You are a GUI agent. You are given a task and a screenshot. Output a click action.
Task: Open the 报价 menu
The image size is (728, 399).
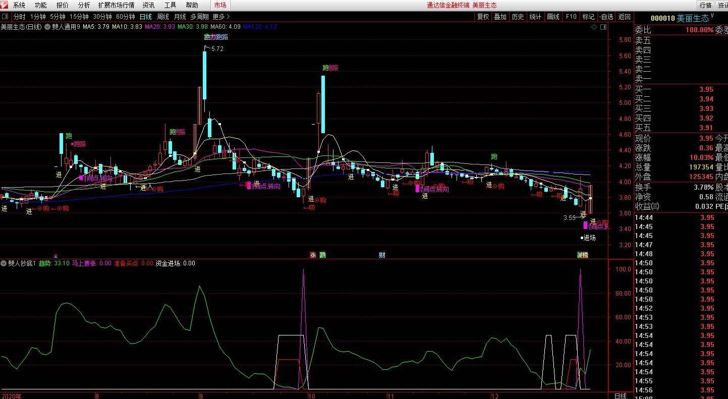click(63, 5)
